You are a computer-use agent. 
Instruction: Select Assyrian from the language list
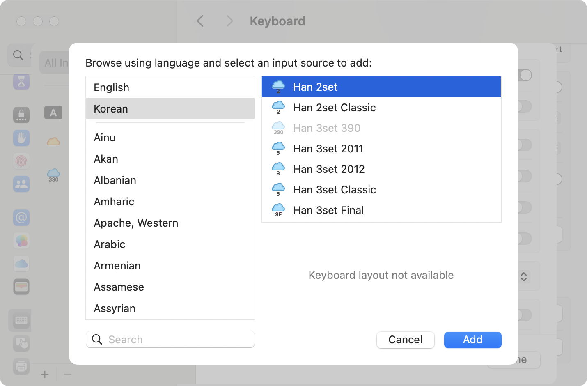[115, 308]
